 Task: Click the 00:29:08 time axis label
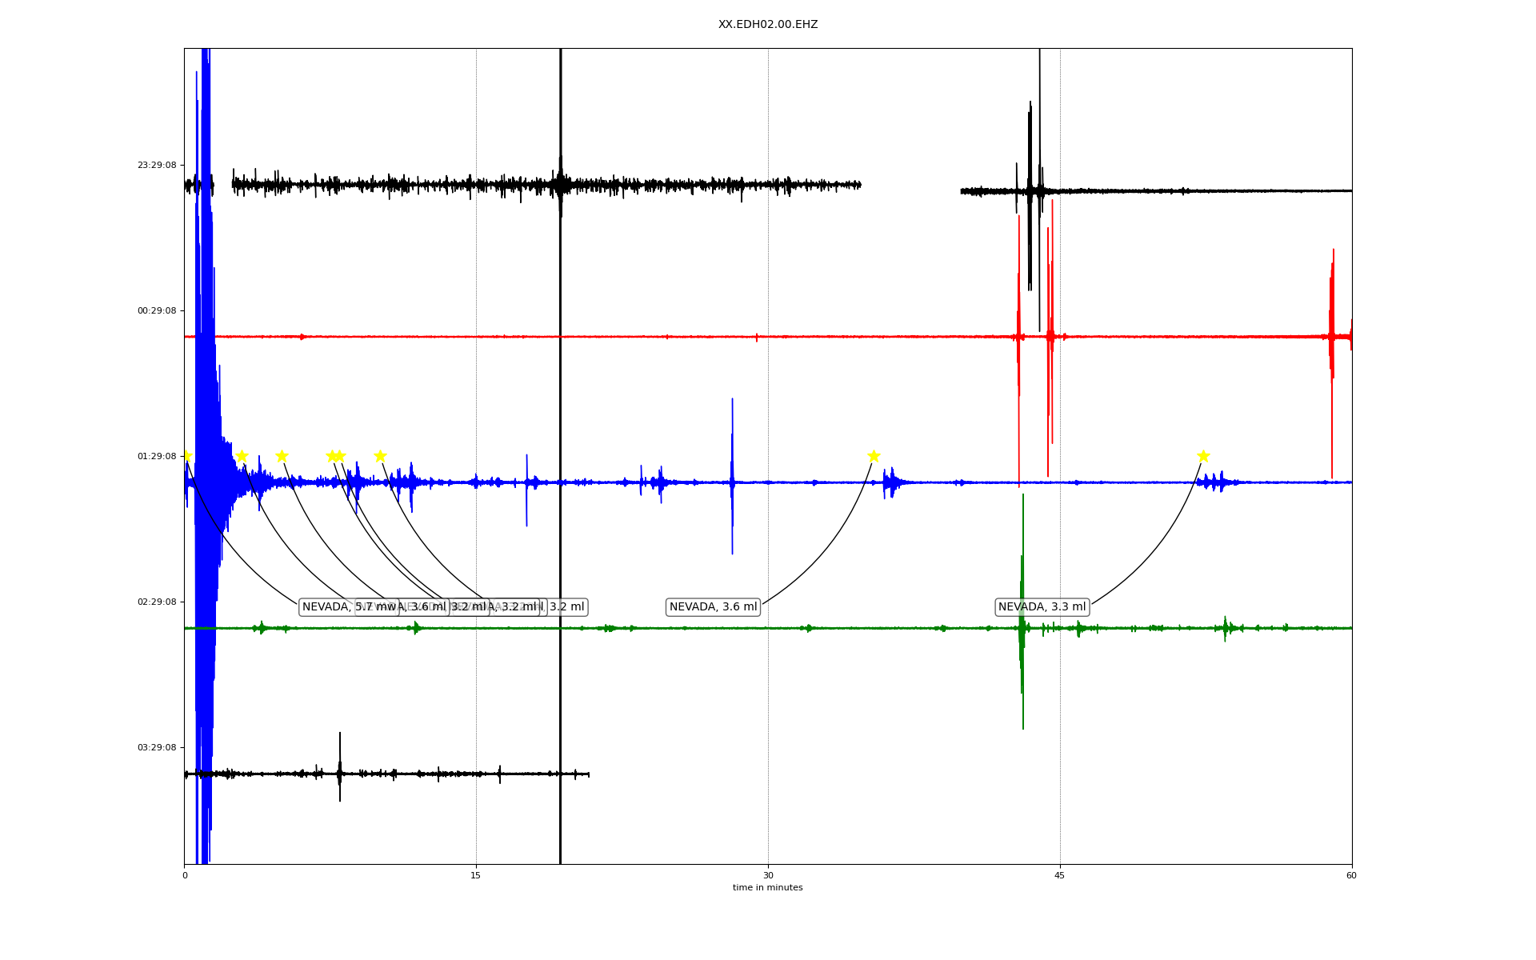pos(157,311)
